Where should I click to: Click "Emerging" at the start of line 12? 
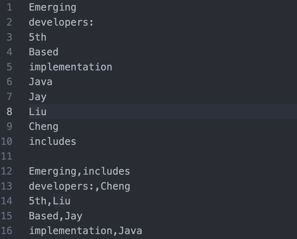pos(53,171)
